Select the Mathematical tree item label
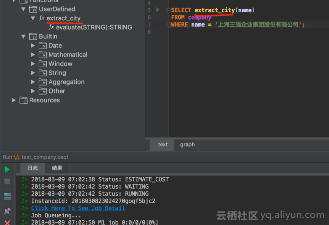 click(x=68, y=55)
